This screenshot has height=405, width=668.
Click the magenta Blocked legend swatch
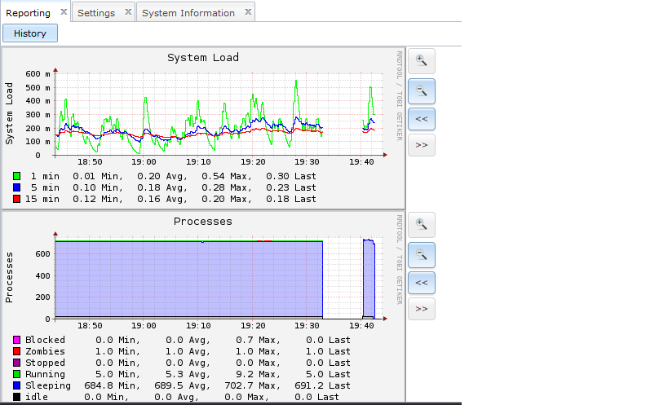(16, 340)
